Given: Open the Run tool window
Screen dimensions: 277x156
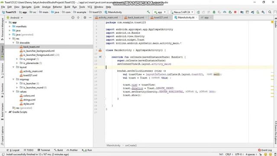Looking at the screenshot, I should coord(87,150).
